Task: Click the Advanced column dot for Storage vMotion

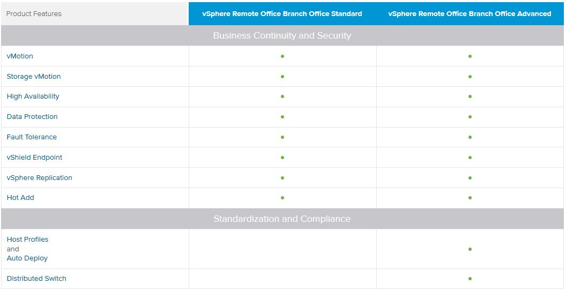Action: (470, 77)
